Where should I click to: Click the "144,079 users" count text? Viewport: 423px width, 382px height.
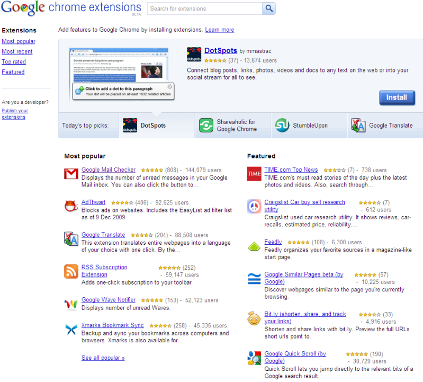click(x=203, y=170)
